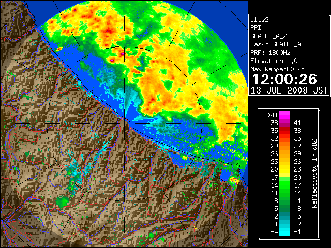Click the '---' legend label
Viewport: 331px width, 248px height.
(296, 115)
